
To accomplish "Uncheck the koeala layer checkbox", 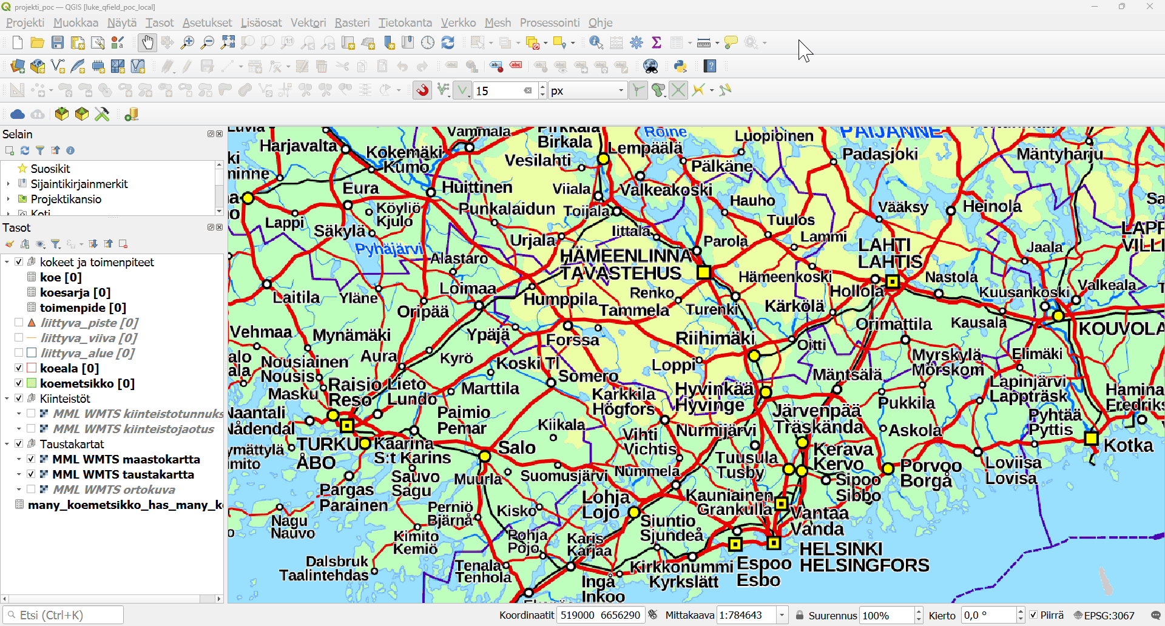I will (19, 368).
